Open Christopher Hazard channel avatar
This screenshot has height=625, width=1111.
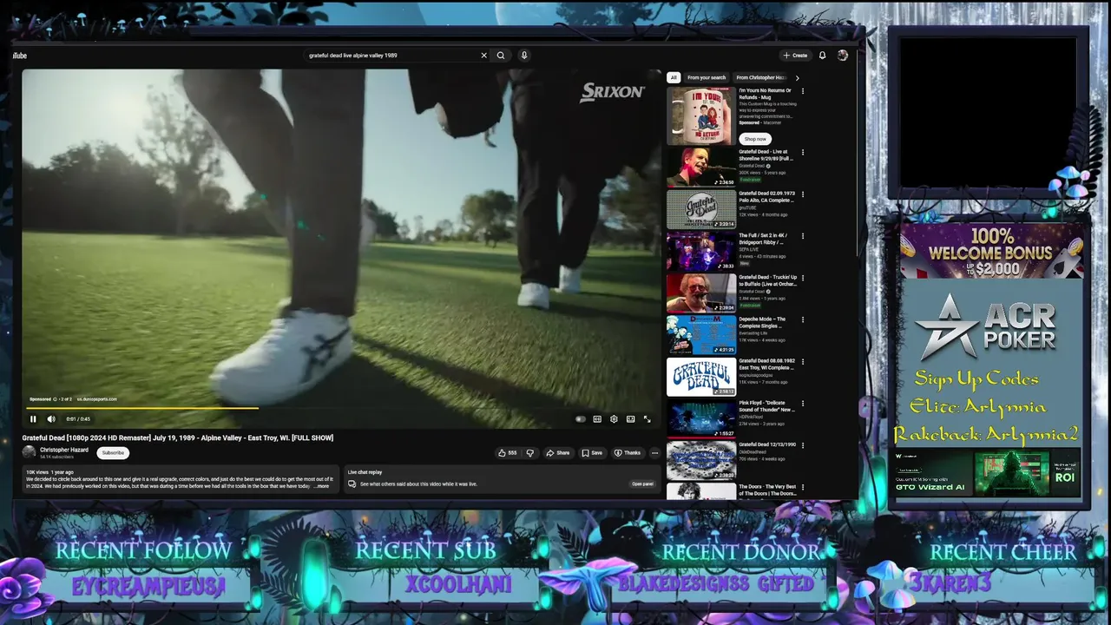pos(29,452)
